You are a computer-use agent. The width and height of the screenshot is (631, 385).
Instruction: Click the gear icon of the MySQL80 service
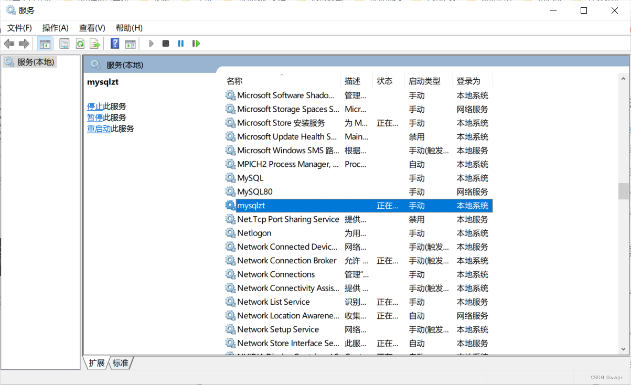230,191
